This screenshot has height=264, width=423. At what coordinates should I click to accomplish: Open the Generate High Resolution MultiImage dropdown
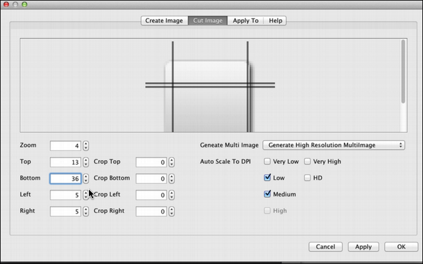pos(333,145)
